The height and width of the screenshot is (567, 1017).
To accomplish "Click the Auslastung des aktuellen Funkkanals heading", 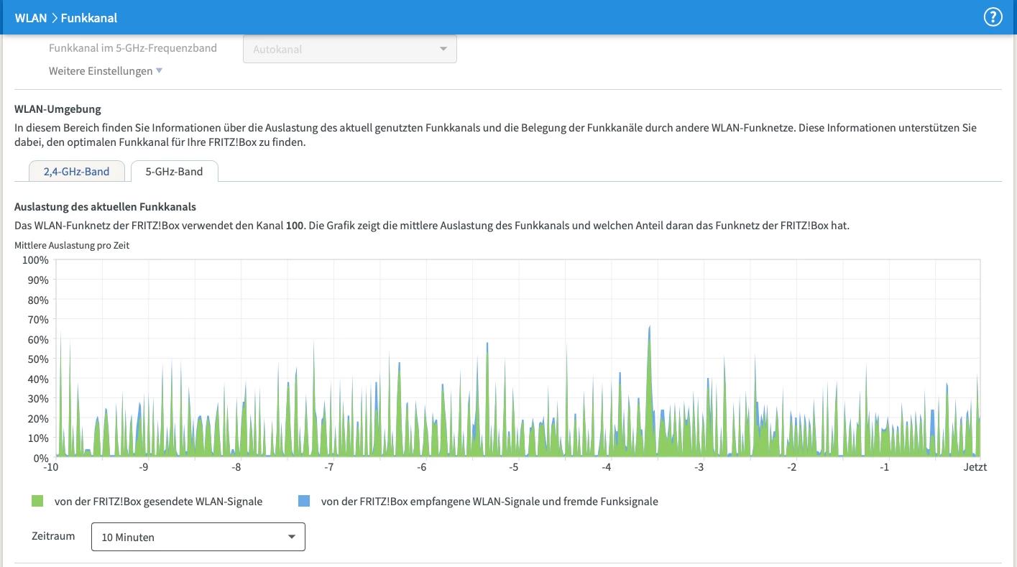I will pyautogui.click(x=105, y=207).
